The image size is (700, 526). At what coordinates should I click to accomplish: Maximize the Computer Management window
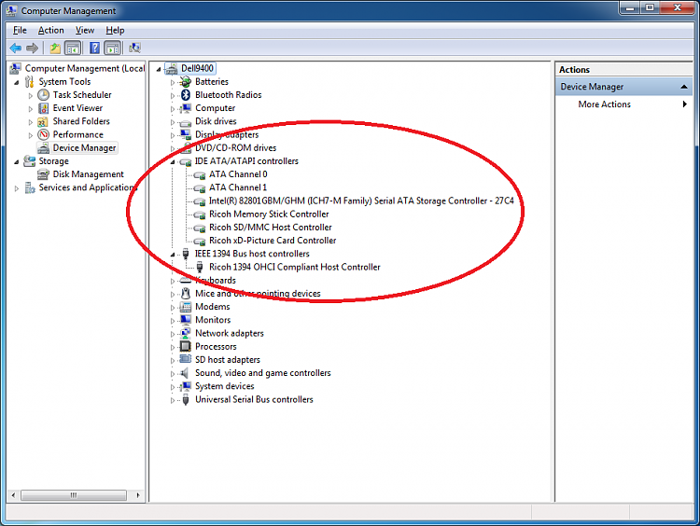pyautogui.click(x=650, y=7)
